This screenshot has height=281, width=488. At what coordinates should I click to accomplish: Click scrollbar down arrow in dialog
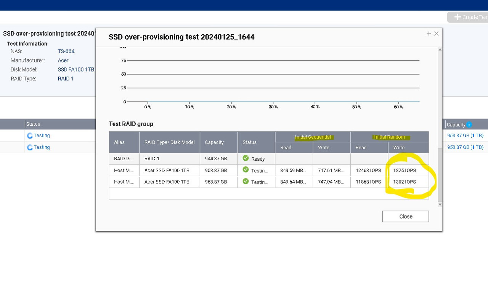[x=440, y=204]
